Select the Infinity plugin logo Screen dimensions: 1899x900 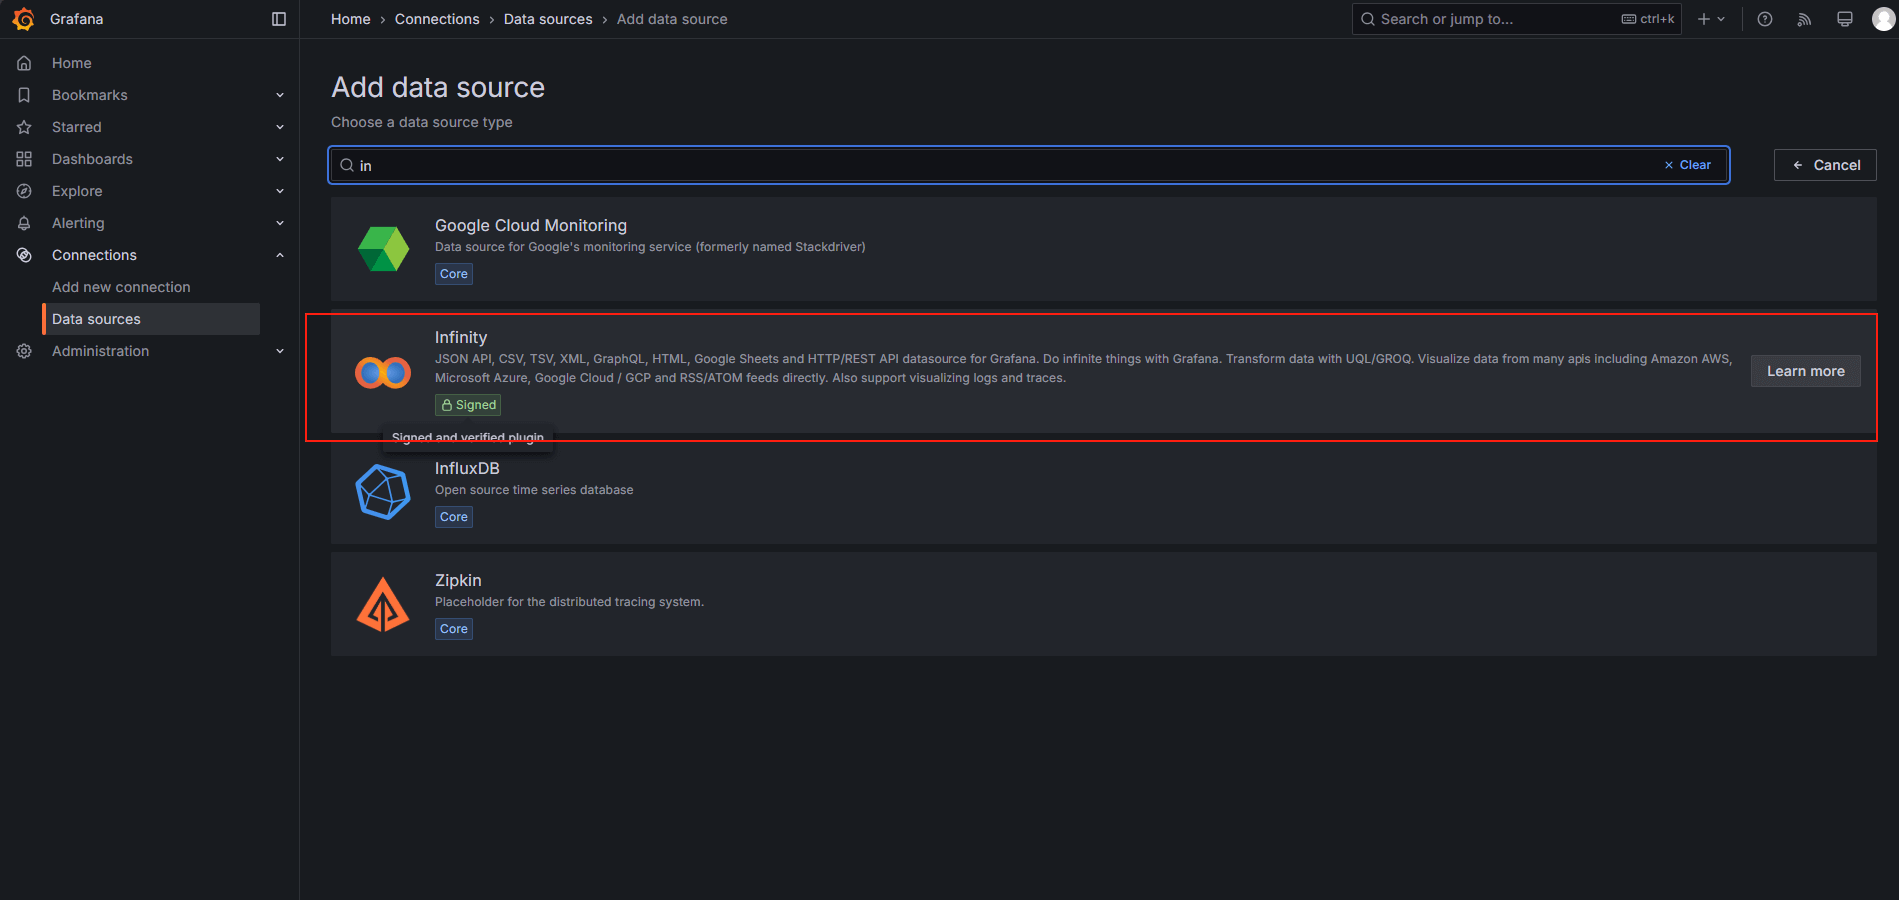point(383,373)
